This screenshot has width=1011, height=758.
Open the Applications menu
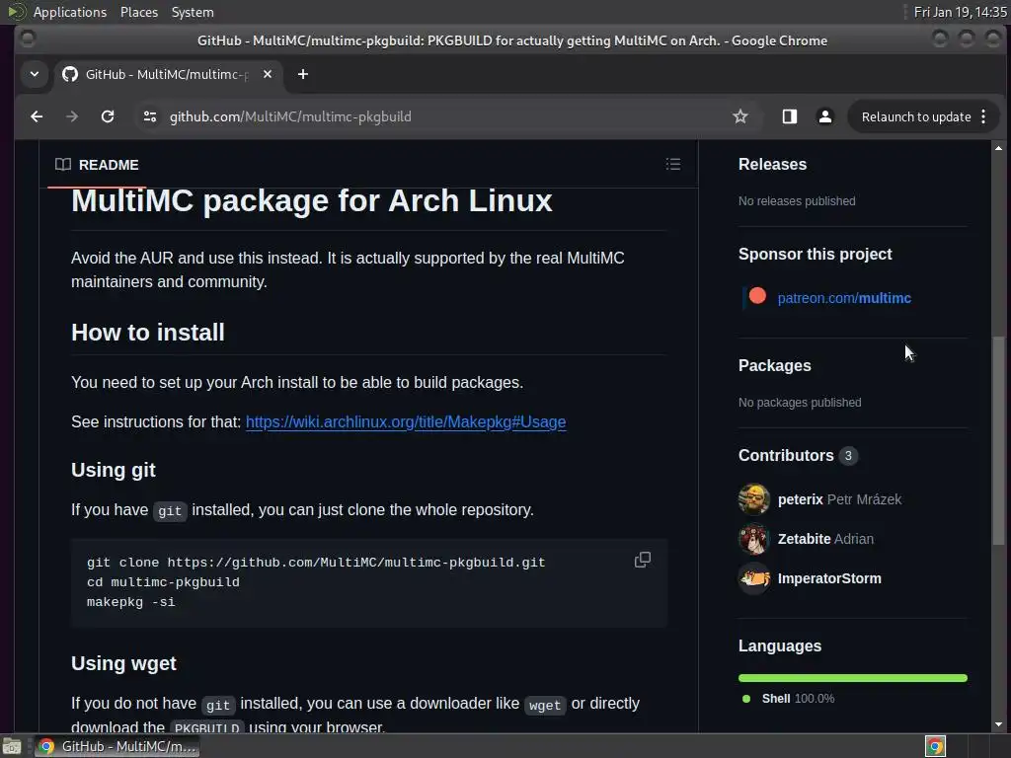[70, 12]
